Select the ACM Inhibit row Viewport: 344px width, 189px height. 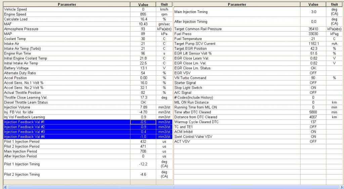258,132
